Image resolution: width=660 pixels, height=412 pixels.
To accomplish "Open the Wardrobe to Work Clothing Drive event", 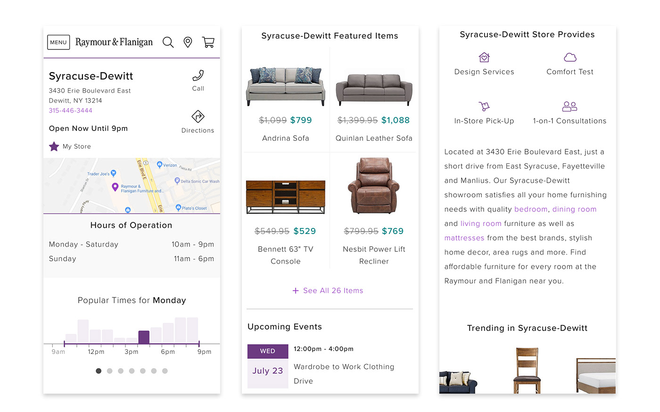I will 344,374.
